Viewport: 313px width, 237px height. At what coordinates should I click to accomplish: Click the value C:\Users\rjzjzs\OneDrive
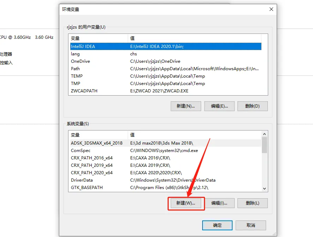pyautogui.click(x=155, y=61)
